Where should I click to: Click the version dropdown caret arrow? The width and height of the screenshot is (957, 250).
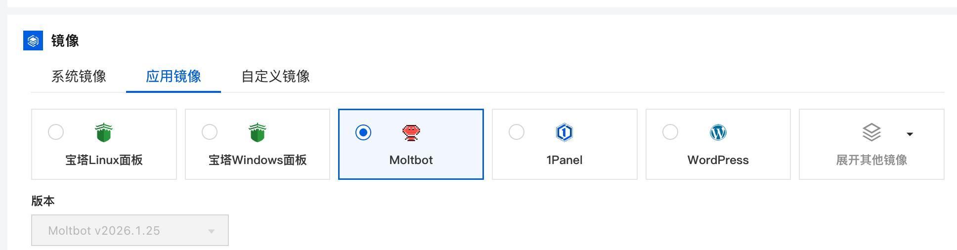(211, 231)
